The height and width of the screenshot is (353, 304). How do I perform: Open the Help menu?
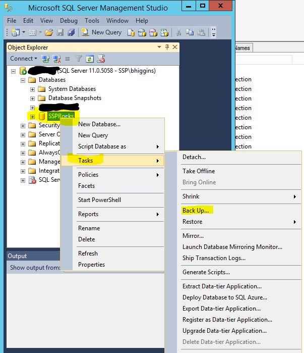[142, 21]
